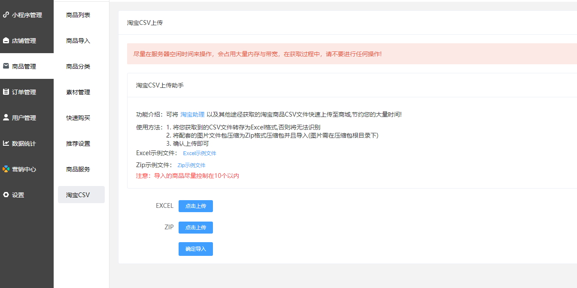Open 设置 section
This screenshot has width=577, height=288.
(27, 195)
